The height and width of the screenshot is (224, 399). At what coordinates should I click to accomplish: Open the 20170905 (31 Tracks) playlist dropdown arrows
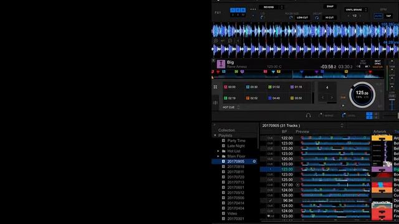tap(342, 126)
